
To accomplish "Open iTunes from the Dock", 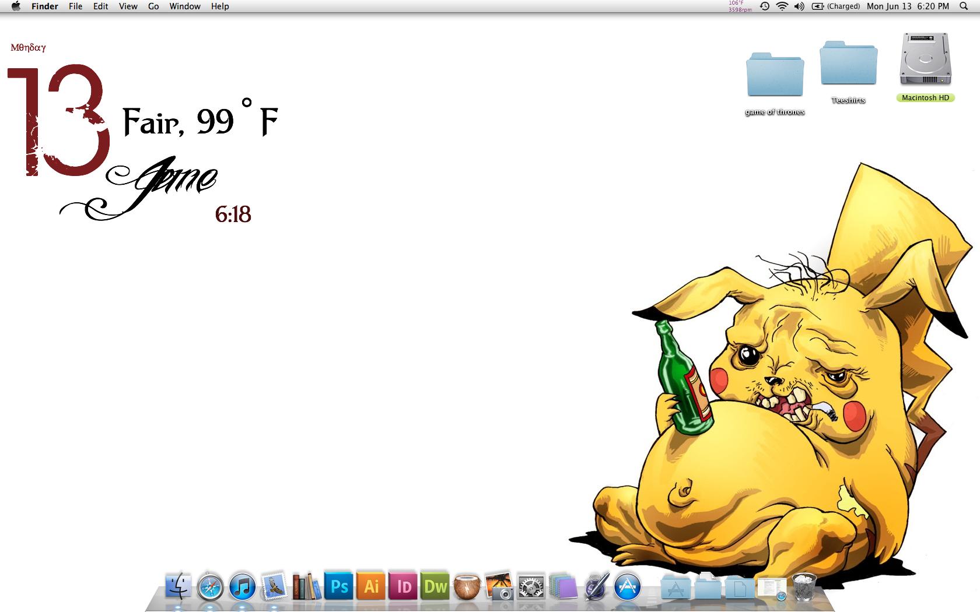I will [x=242, y=586].
